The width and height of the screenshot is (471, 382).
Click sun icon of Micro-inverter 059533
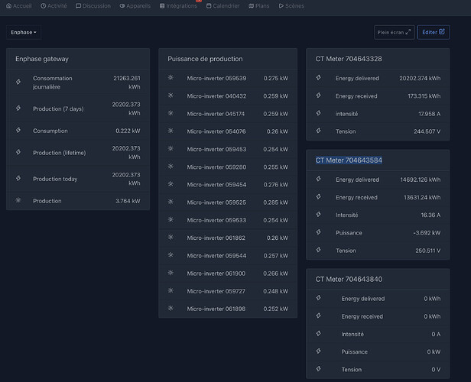[171, 220]
